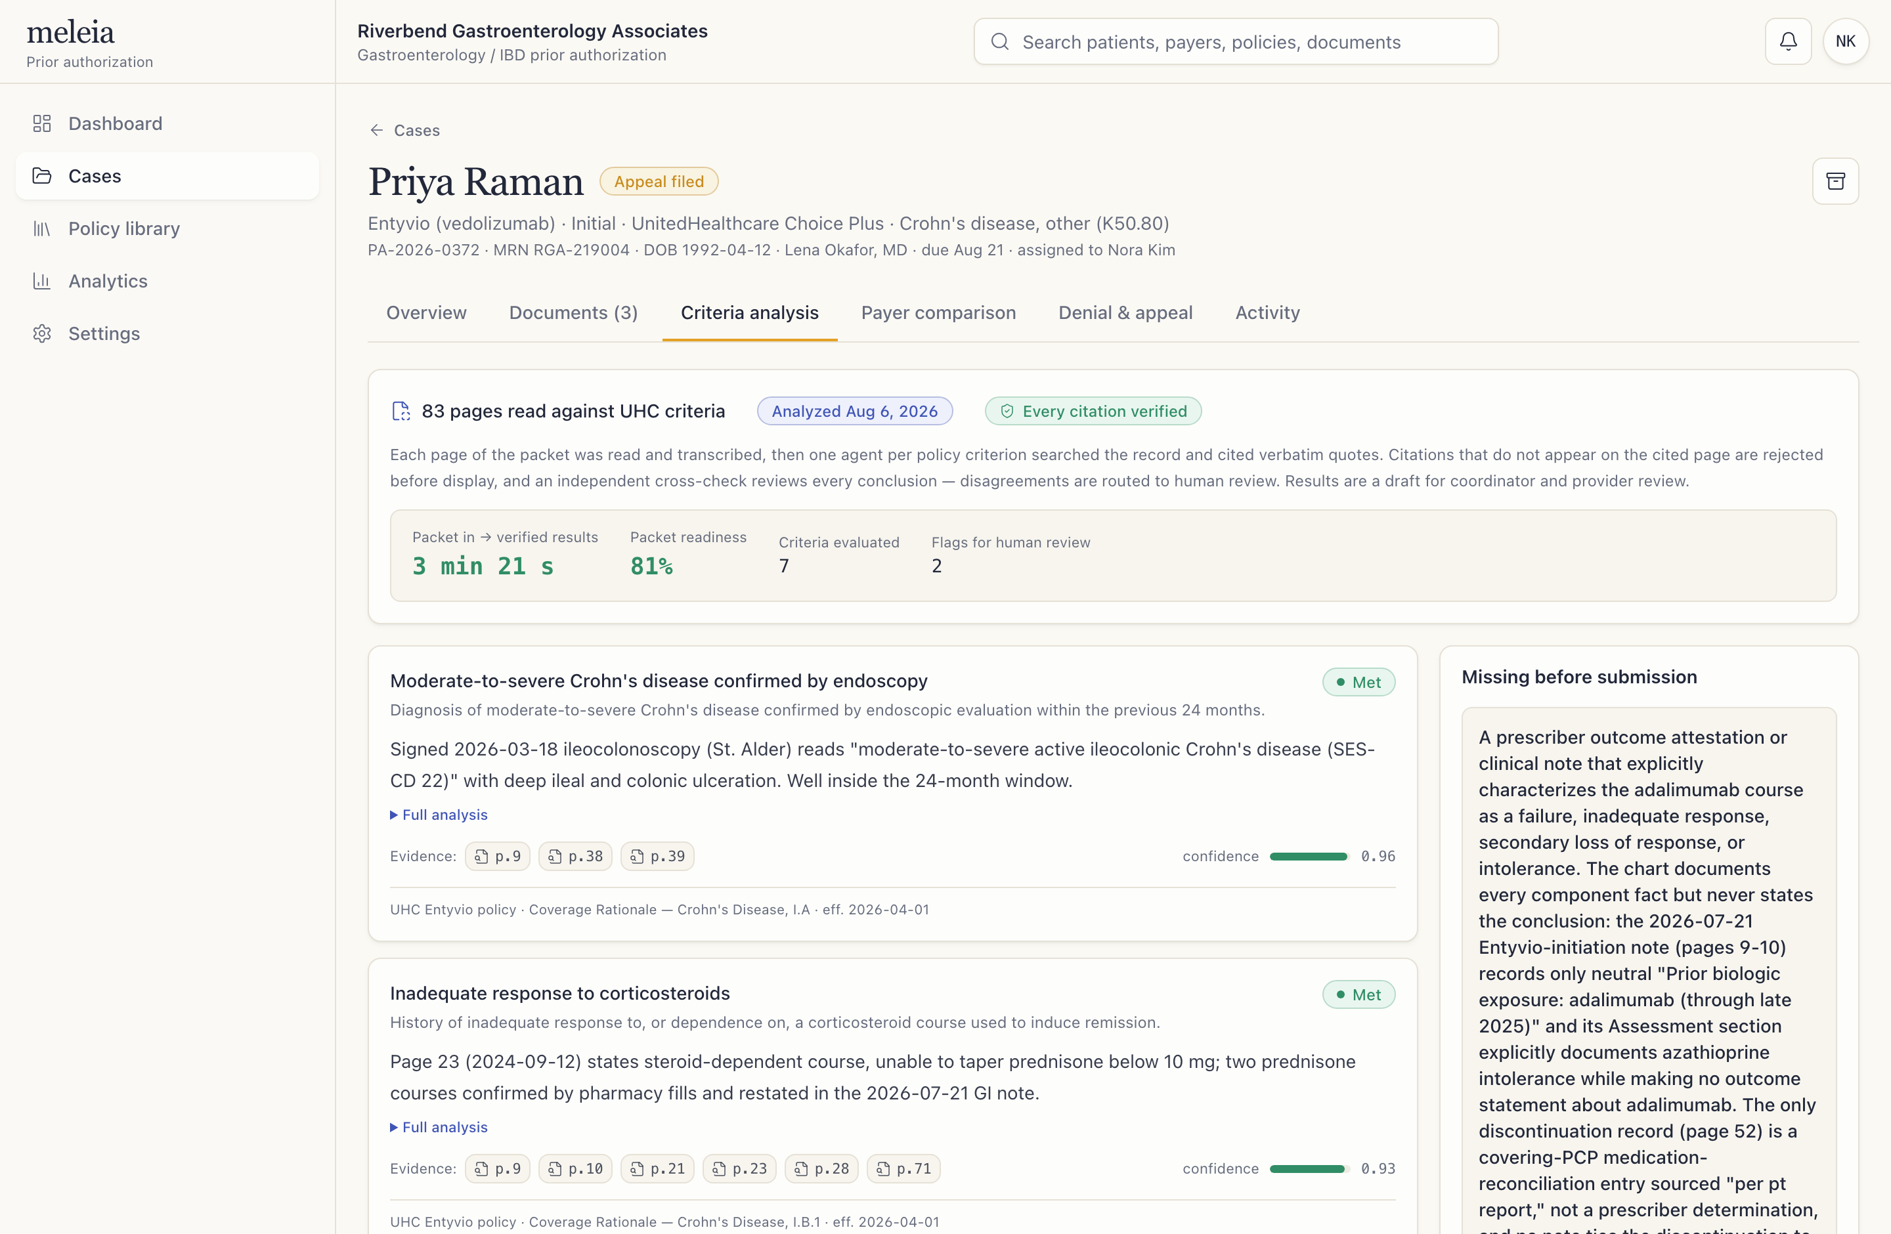The image size is (1891, 1234).
Task: Open p.71 evidence citation
Action: 903,1169
